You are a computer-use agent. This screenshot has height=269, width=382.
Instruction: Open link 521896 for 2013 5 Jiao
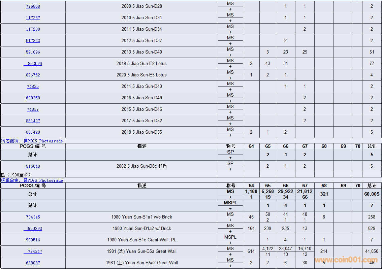click(x=33, y=52)
